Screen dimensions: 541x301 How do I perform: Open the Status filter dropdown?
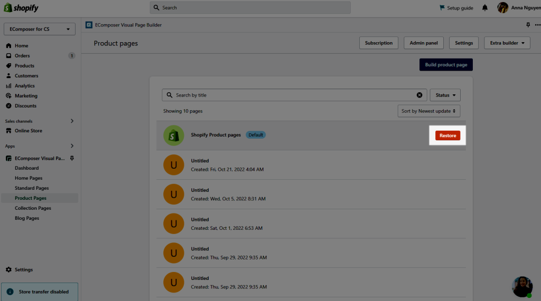[x=445, y=95]
